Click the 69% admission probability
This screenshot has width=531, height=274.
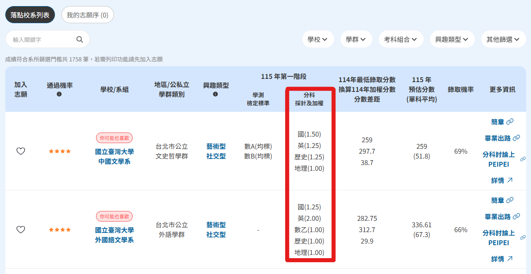click(461, 151)
